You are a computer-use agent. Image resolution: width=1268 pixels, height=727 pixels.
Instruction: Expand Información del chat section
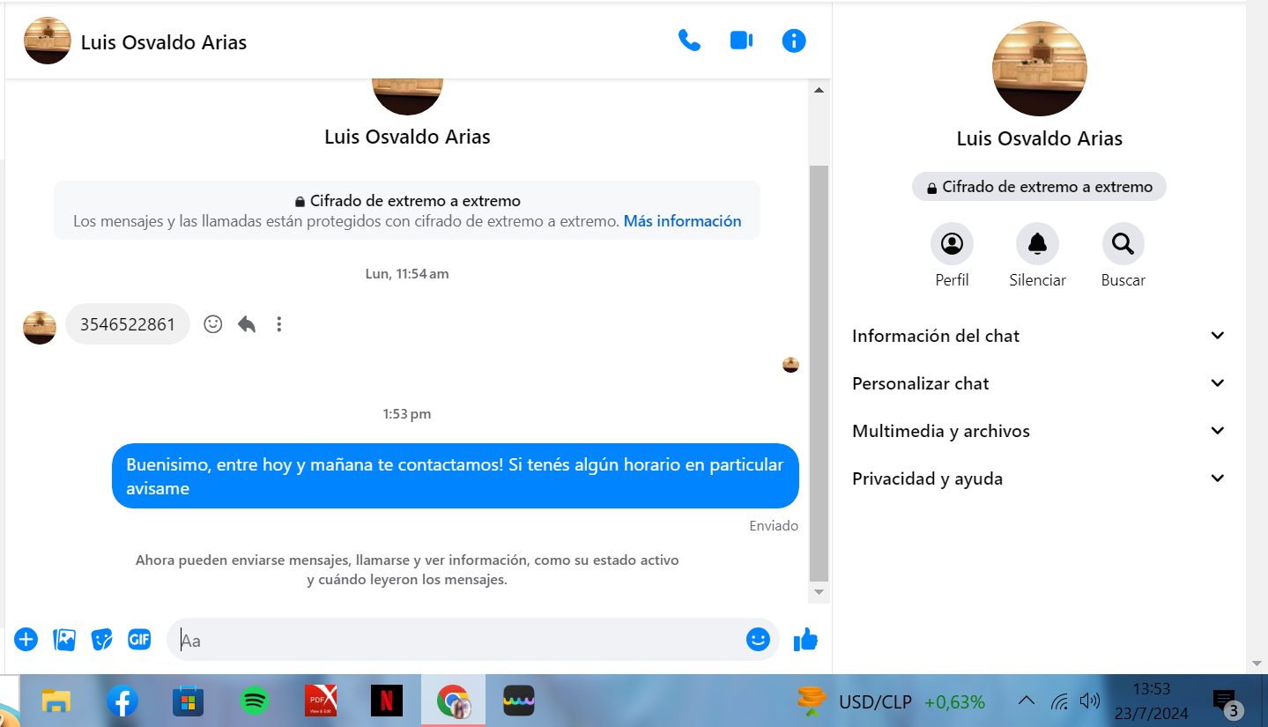coord(1038,336)
